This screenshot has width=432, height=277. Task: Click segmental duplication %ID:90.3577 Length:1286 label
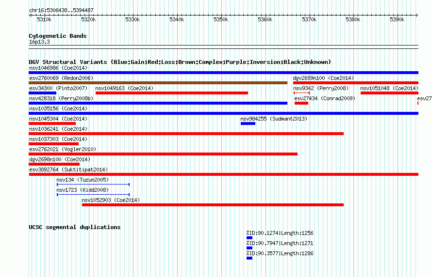pos(280,253)
